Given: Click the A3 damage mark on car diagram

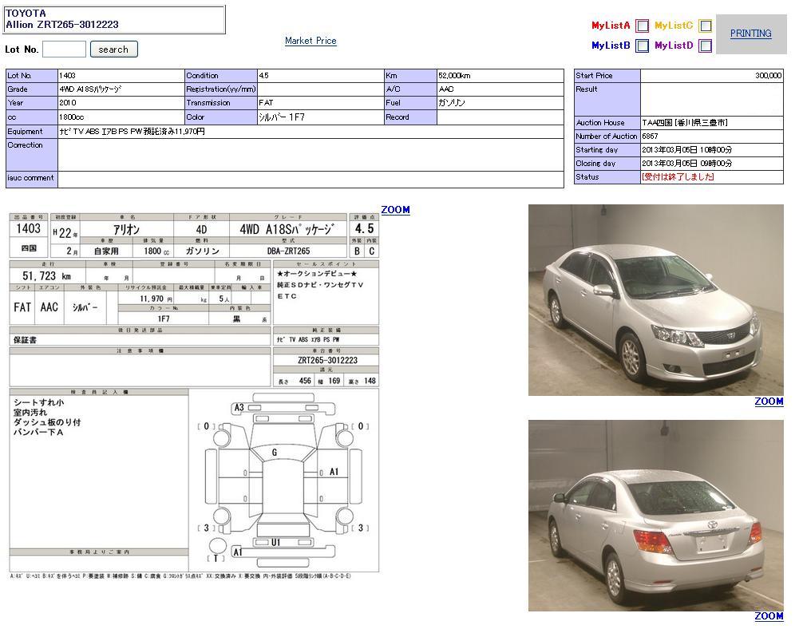Looking at the screenshot, I should pos(239,408).
